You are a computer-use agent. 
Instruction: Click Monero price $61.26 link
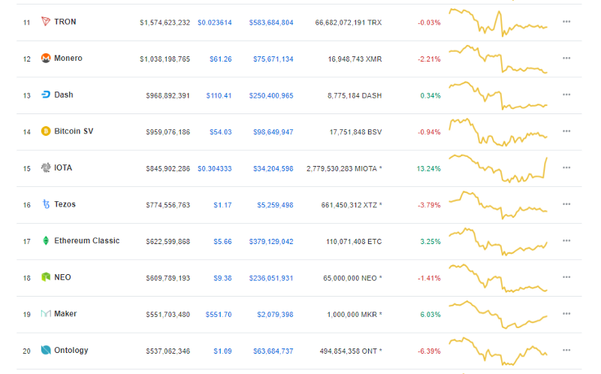coord(220,59)
